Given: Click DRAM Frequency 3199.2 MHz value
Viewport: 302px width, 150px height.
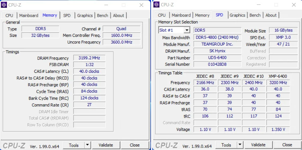Looking at the screenshot, I should 89,58.
